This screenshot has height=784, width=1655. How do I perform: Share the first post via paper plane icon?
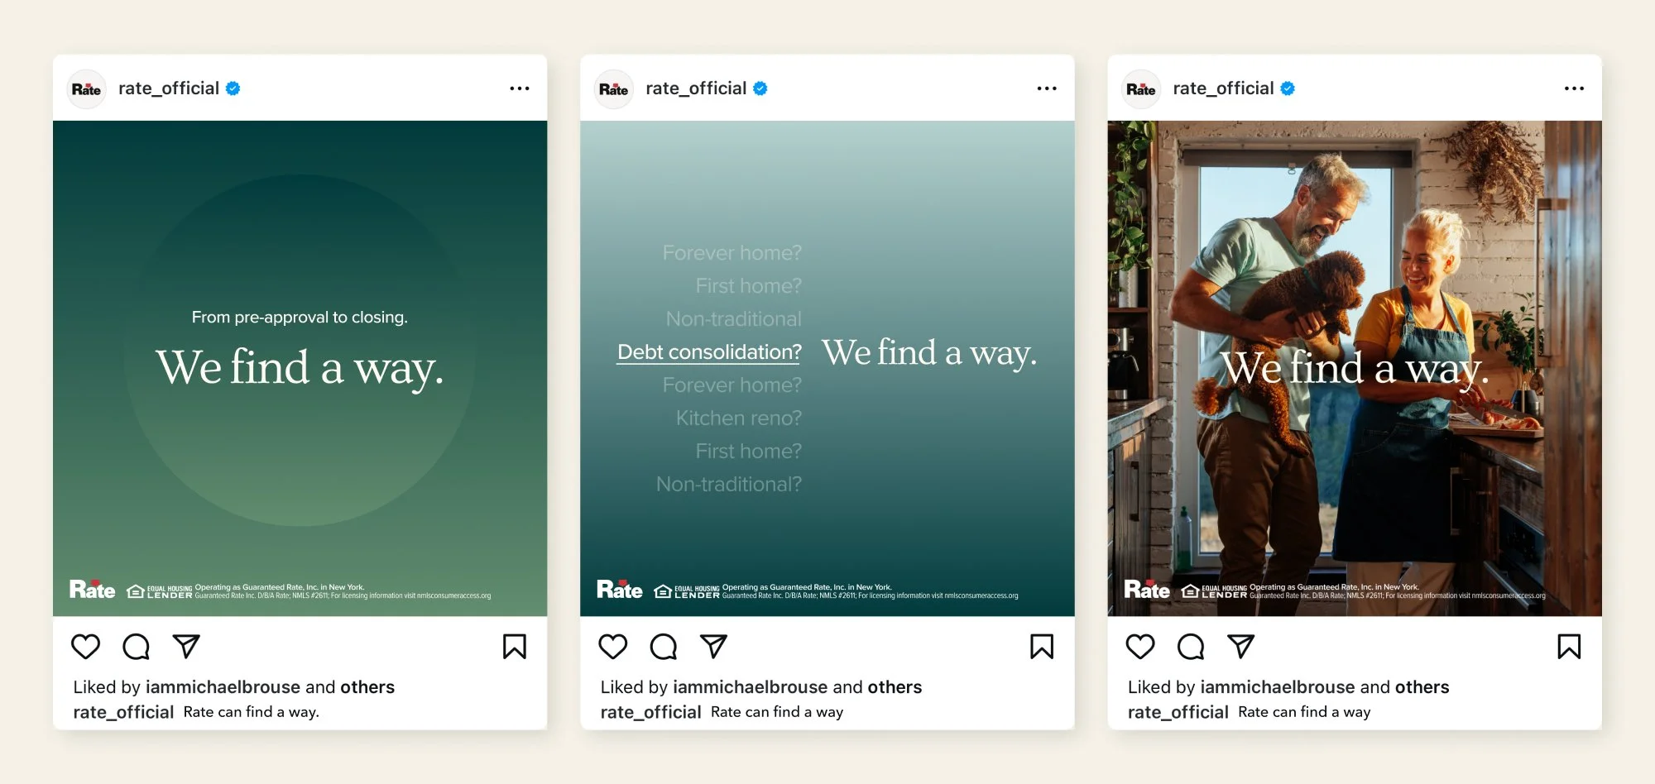coord(186,646)
